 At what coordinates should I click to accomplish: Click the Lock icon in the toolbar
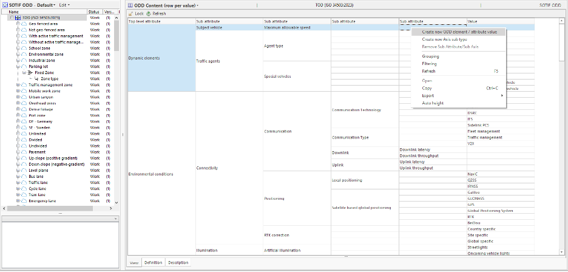[130, 13]
